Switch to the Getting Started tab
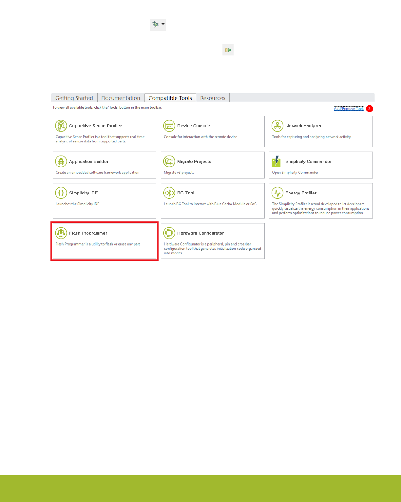Viewport: 401px width, 502px height. (x=74, y=98)
